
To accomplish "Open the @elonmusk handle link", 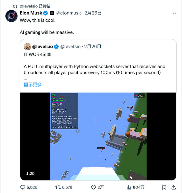I will click(x=69, y=13).
